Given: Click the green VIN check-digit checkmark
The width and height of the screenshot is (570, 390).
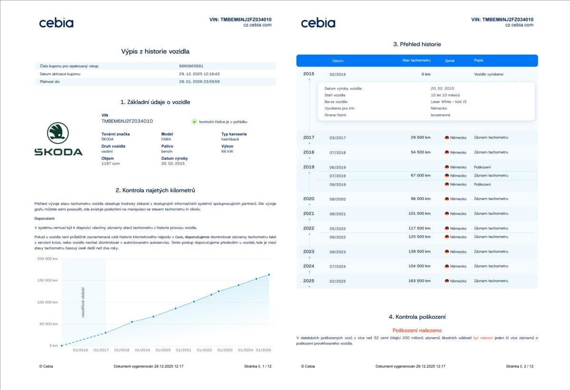Looking at the screenshot, I should (194, 122).
